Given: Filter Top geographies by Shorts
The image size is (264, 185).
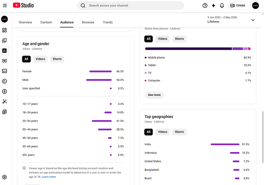Looking at the screenshot, I should (179, 132).
